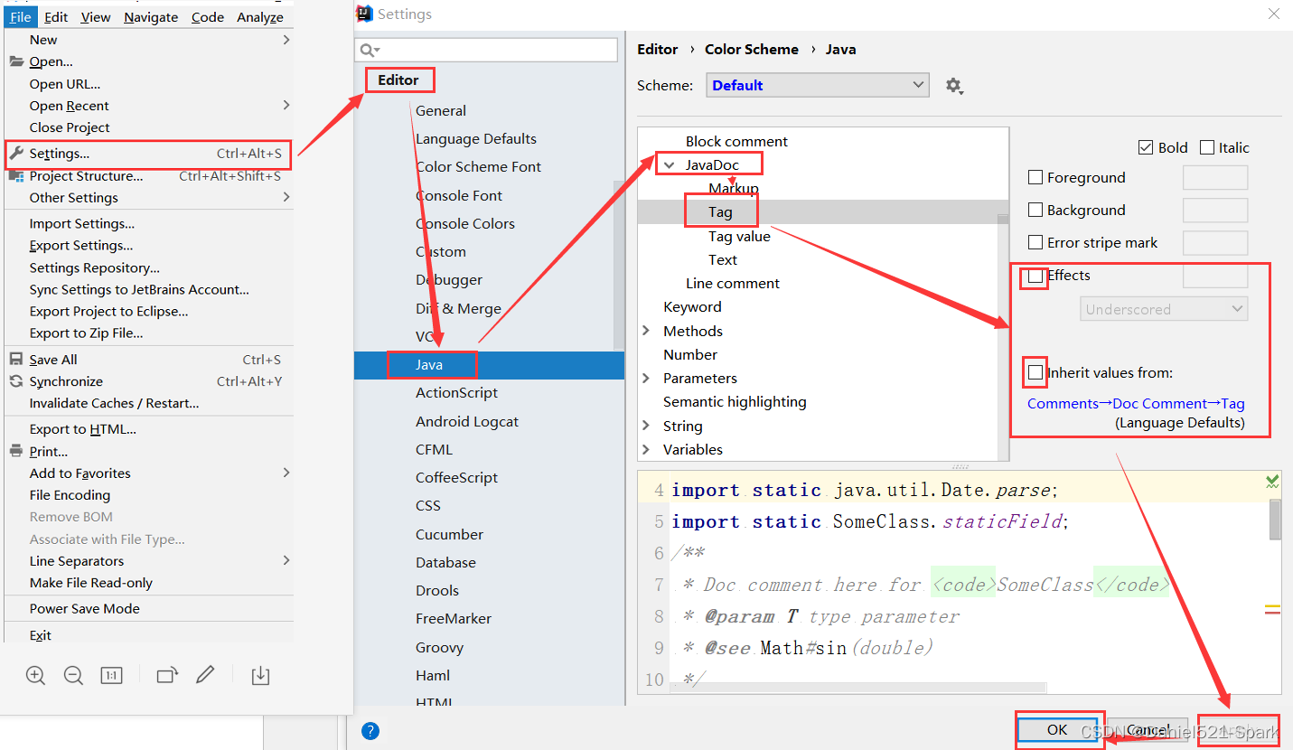Select Android Logcat in settings list
This screenshot has height=750, width=1293.
pos(467,422)
